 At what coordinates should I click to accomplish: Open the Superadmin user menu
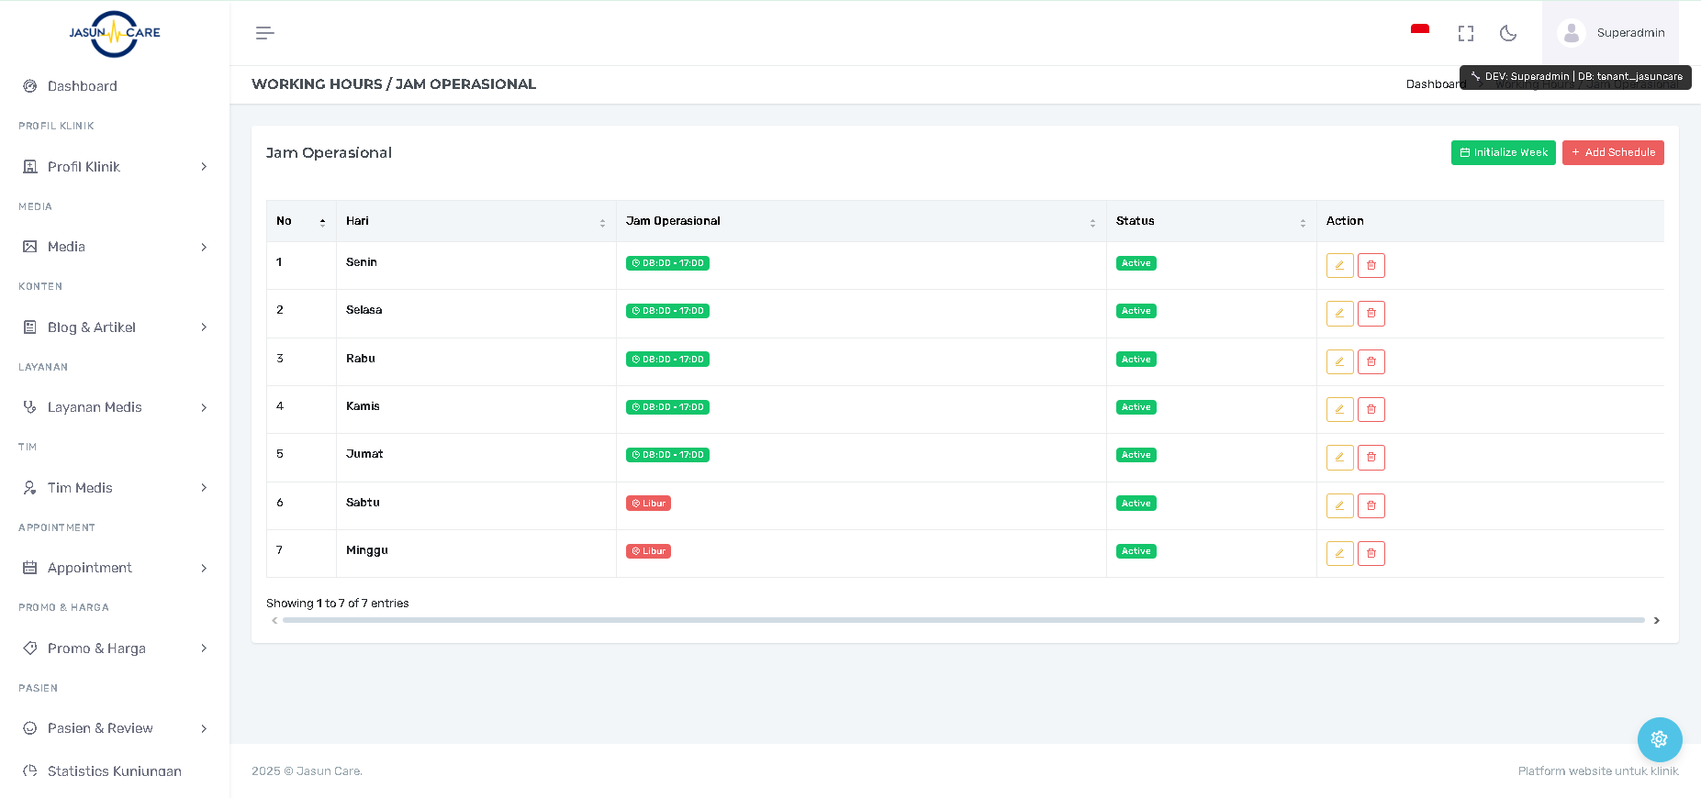pyautogui.click(x=1611, y=33)
